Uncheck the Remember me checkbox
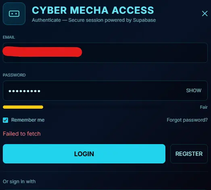This screenshot has width=211, height=190. click(x=6, y=120)
